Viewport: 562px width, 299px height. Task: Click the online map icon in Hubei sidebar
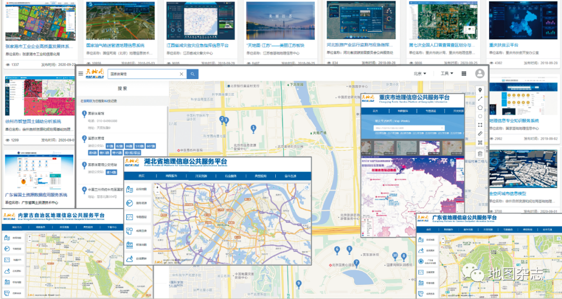[130, 189]
